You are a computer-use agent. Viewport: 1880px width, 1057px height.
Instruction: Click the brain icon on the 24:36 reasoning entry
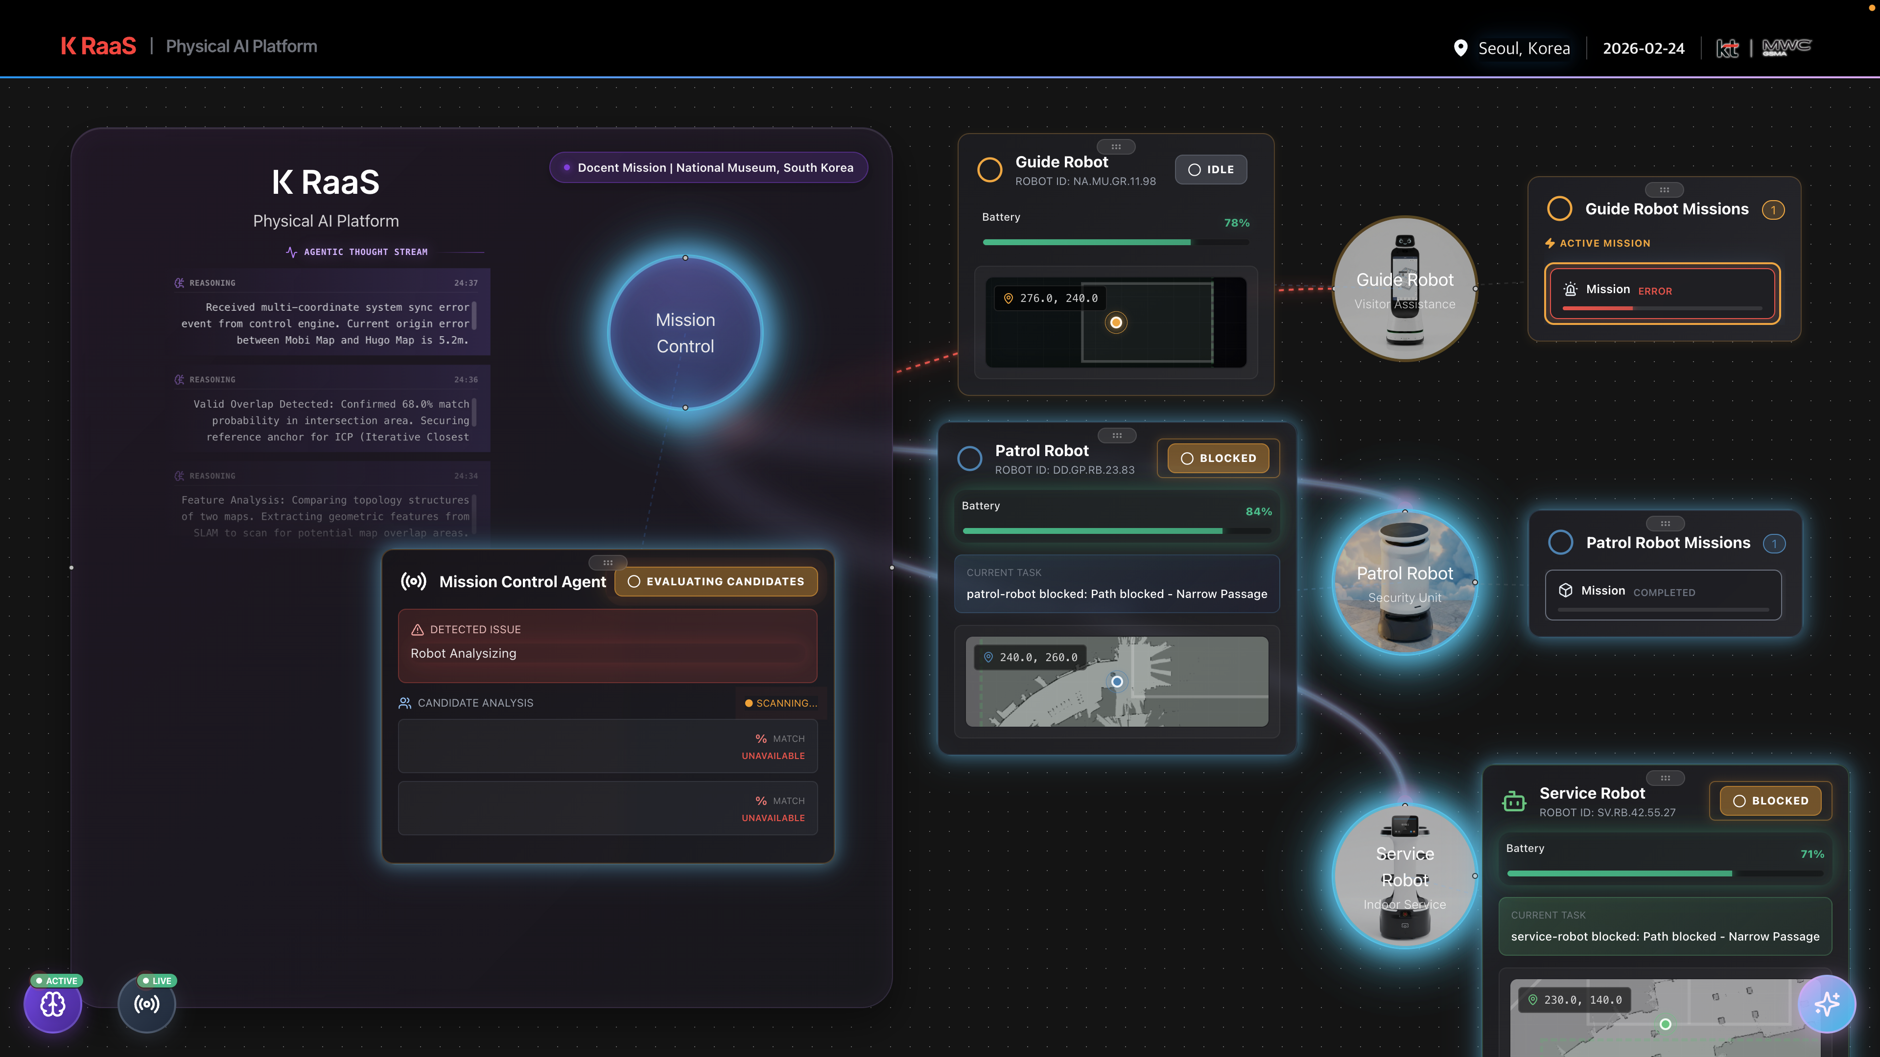pos(180,380)
